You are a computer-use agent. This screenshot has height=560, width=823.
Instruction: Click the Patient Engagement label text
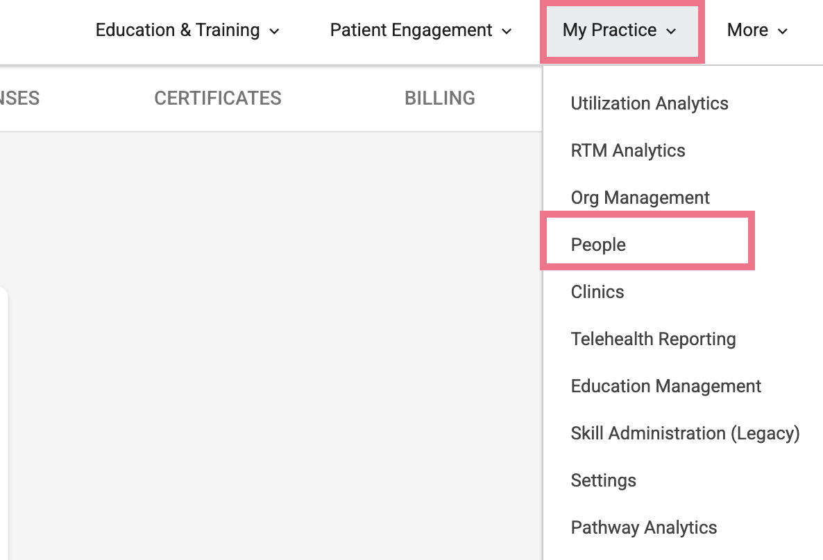(411, 30)
